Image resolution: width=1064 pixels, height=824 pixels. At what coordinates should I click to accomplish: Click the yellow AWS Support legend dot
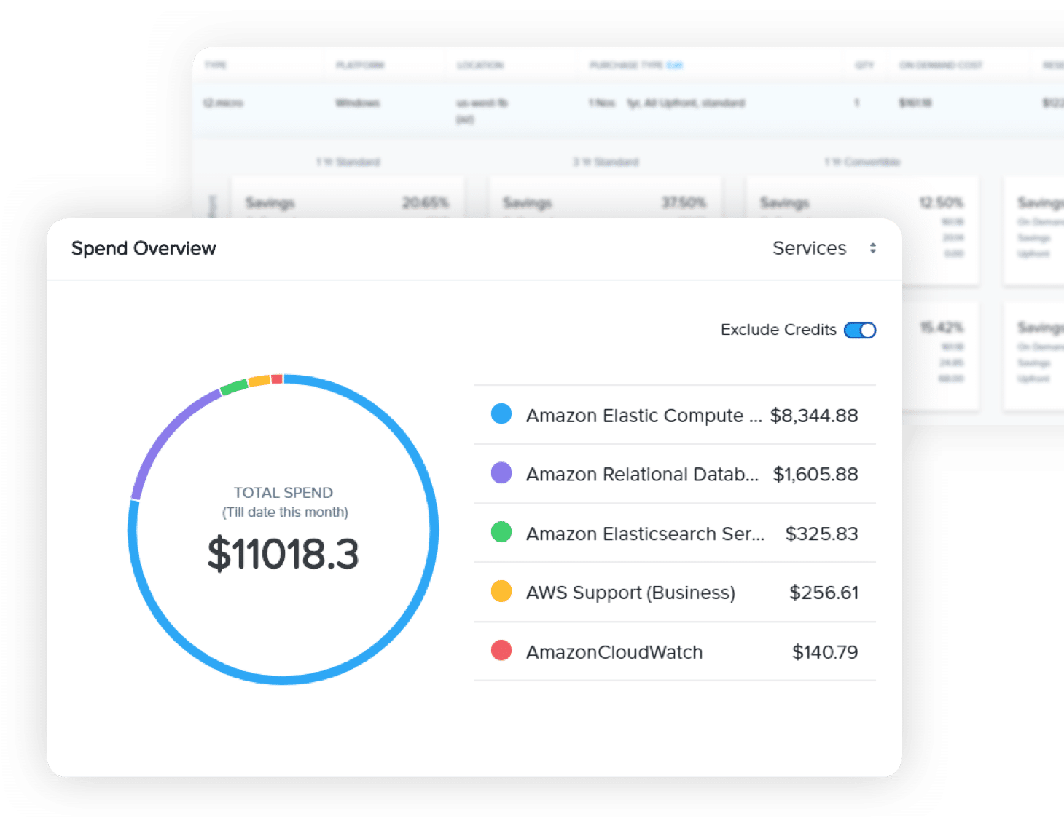pyautogui.click(x=501, y=591)
